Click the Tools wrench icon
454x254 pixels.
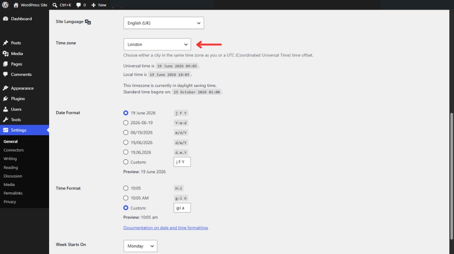click(x=6, y=120)
